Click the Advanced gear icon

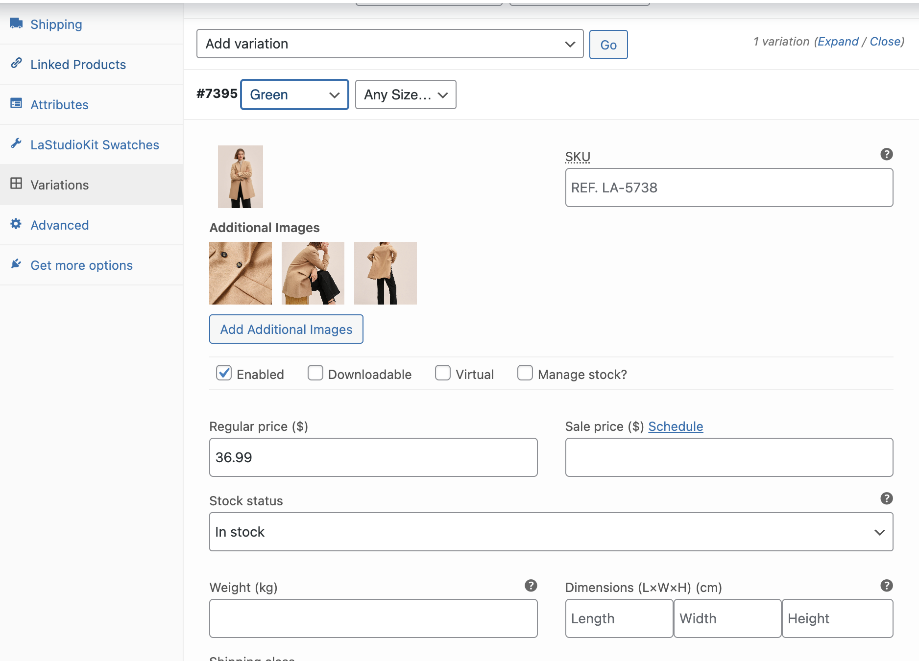coord(16,224)
